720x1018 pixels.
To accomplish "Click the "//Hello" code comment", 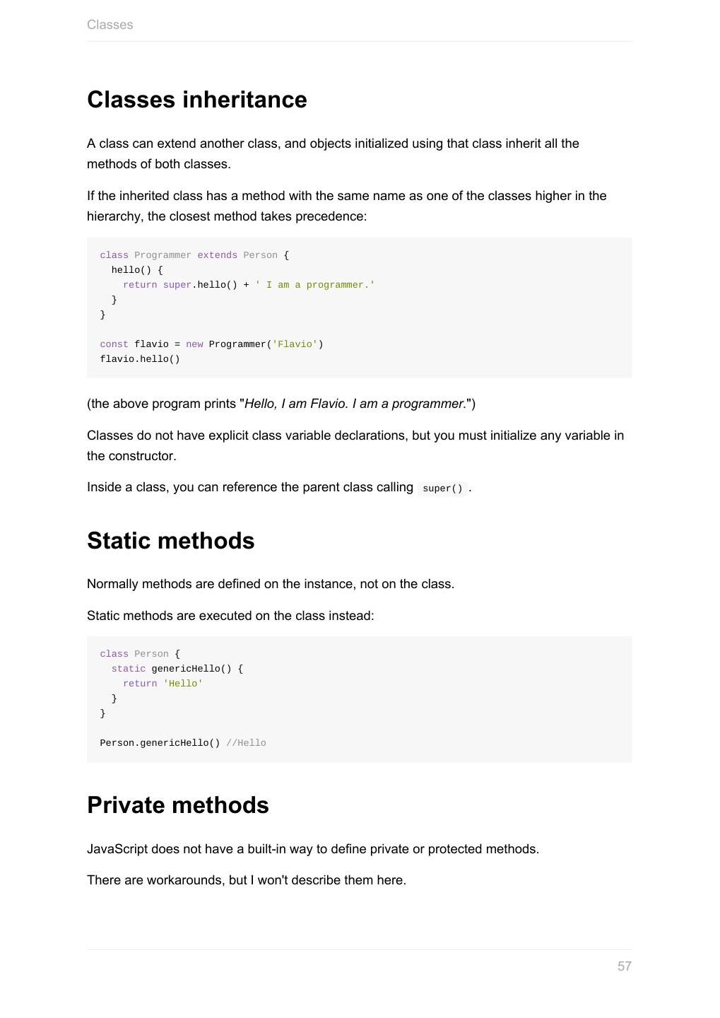I will click(246, 743).
